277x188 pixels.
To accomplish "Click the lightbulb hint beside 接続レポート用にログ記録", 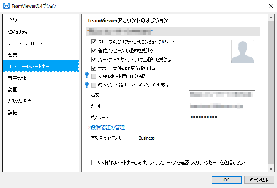I will click(87, 75).
